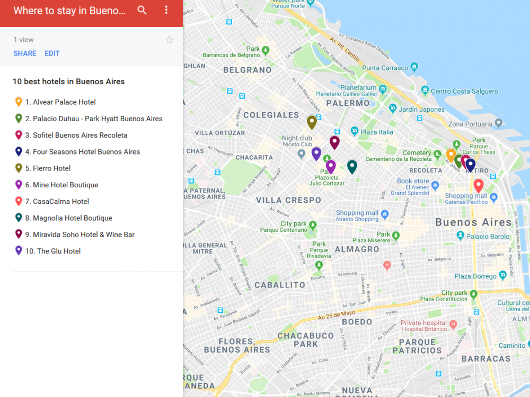Click the map title 'Where to stay in Bueno...'
The width and height of the screenshot is (530, 397).
[69, 11]
